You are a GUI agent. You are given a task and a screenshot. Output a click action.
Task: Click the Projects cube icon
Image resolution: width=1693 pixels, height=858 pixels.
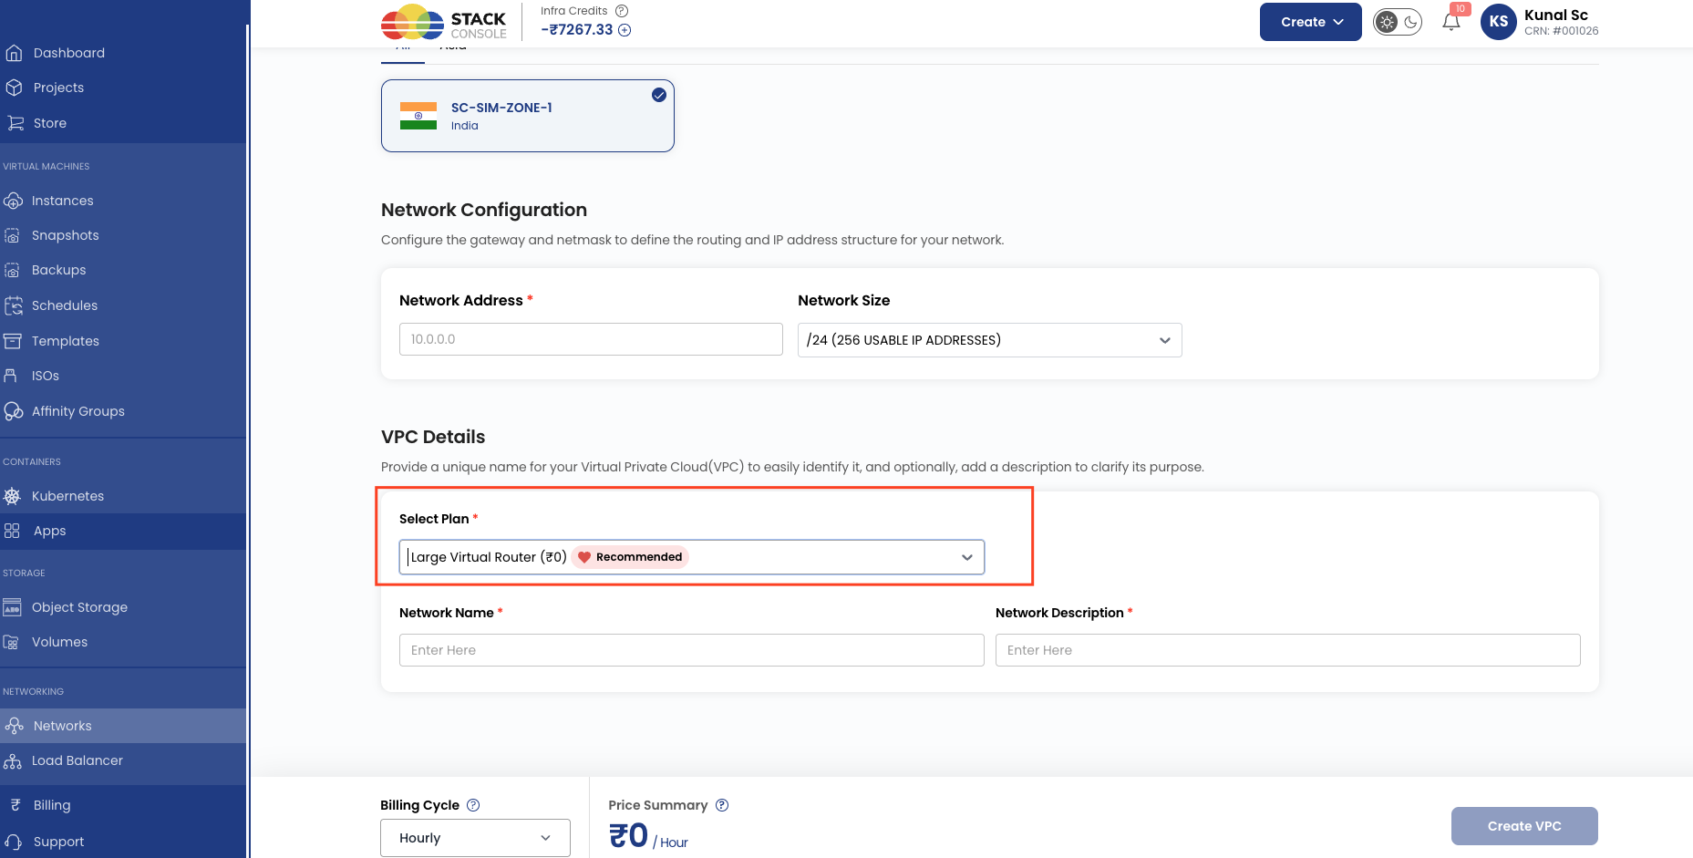(x=14, y=88)
